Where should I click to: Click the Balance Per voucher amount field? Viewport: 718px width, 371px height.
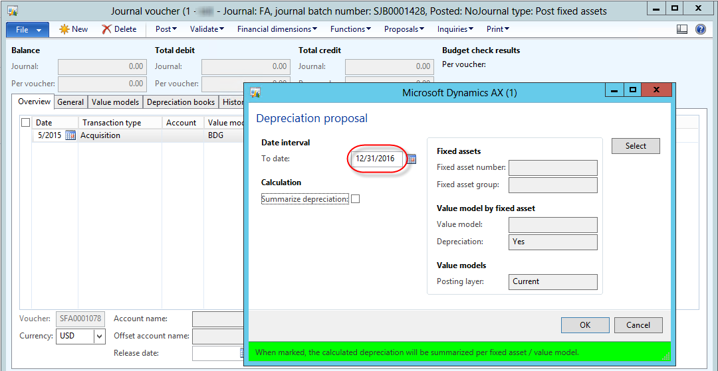[x=102, y=84]
